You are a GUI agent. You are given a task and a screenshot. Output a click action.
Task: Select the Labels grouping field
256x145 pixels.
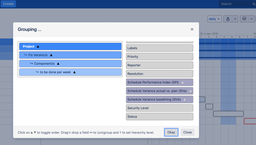(x=159, y=48)
